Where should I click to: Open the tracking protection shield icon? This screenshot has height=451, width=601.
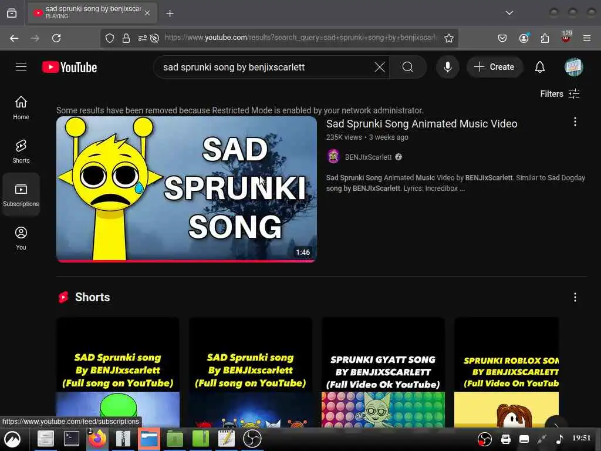pyautogui.click(x=110, y=38)
